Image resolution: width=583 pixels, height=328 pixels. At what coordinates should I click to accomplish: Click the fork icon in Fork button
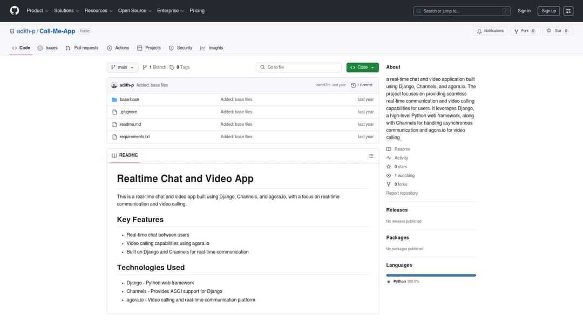516,31
